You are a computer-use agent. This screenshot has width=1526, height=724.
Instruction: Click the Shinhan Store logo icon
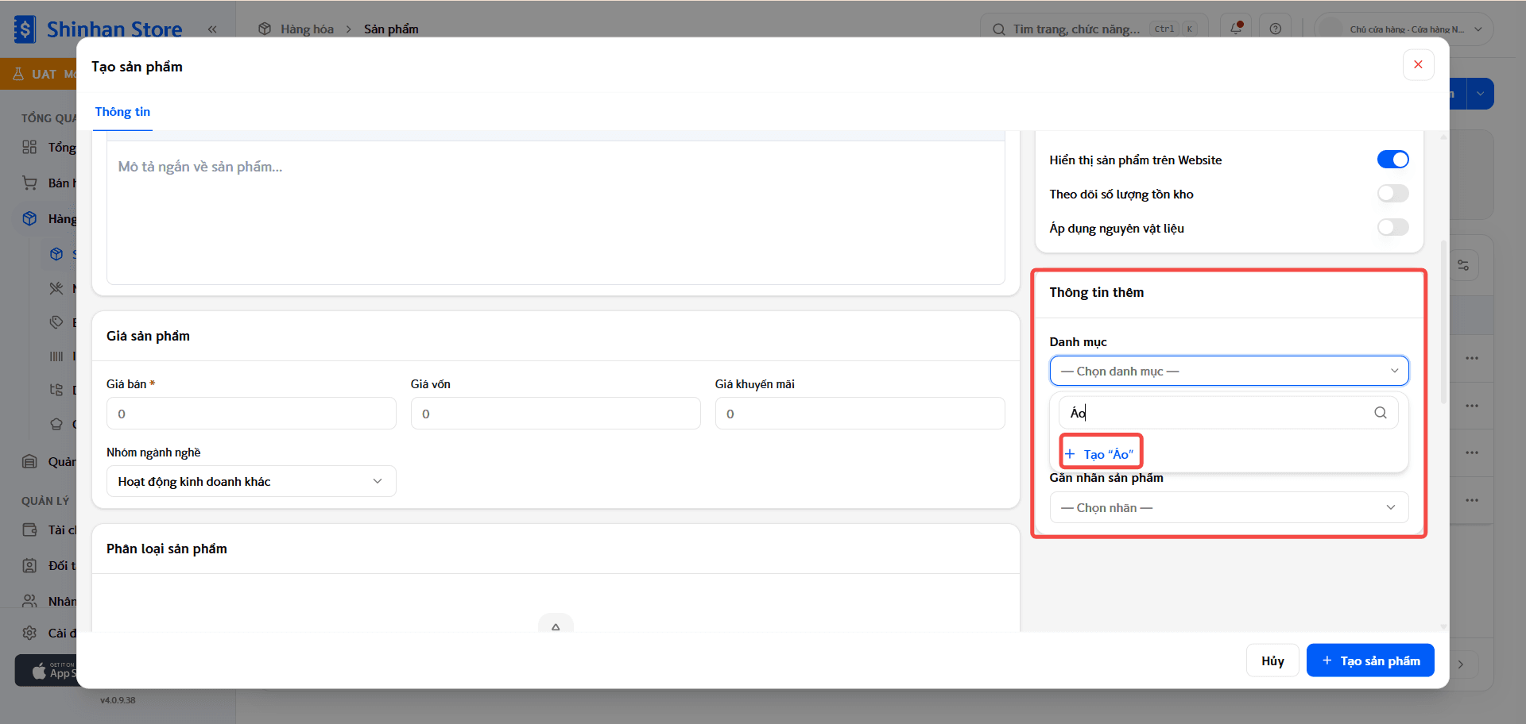coord(25,29)
